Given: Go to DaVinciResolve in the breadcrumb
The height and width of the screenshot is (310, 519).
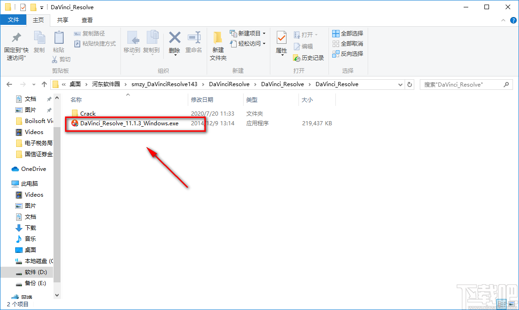Looking at the screenshot, I should tap(229, 84).
